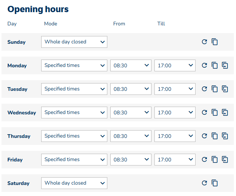Image resolution: width=236 pixels, height=196 pixels.
Task: Reset Sunday opening hours
Action: coord(204,42)
